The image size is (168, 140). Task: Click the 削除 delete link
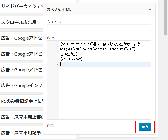coord(50,126)
